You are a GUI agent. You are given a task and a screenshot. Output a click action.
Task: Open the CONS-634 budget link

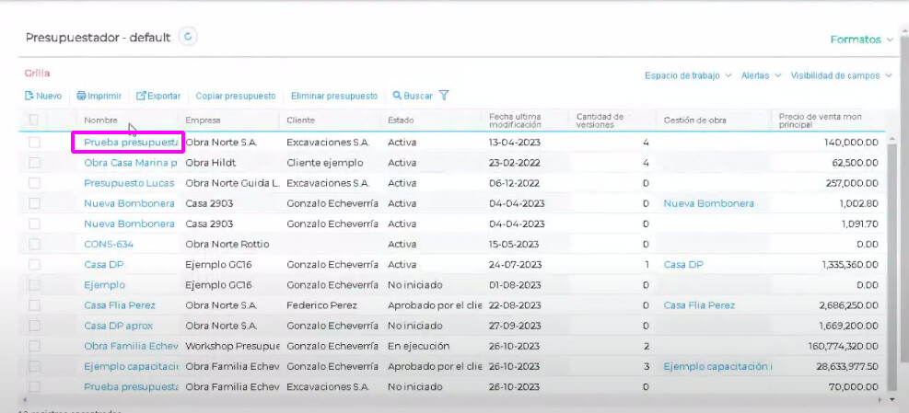[109, 244]
